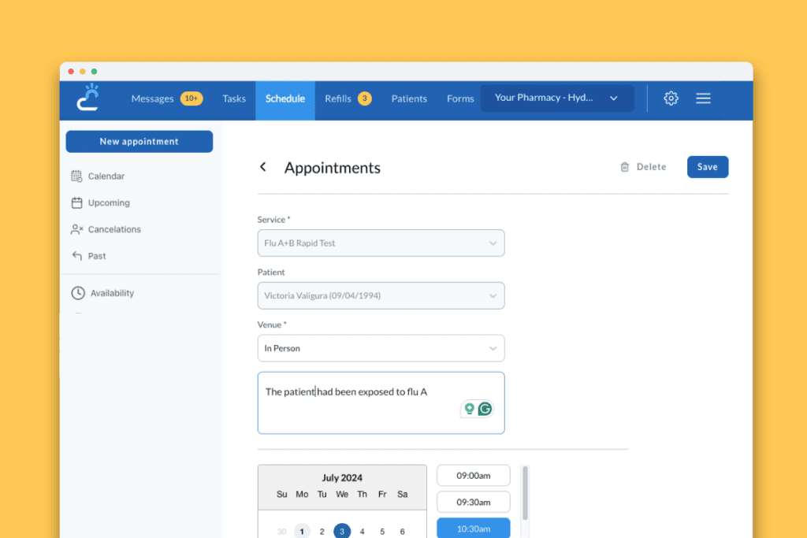807x538 pixels.
Task: Click the green lightbulb suggestion icon
Action: tap(469, 409)
